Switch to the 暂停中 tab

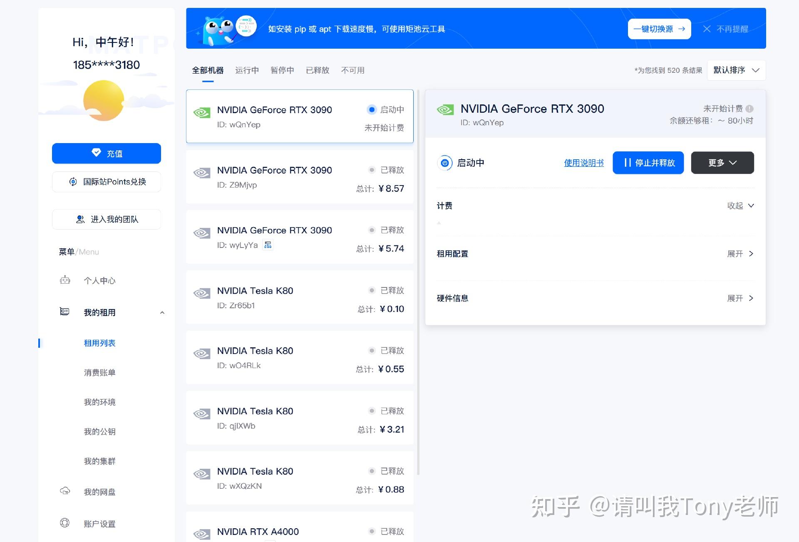pyautogui.click(x=282, y=70)
